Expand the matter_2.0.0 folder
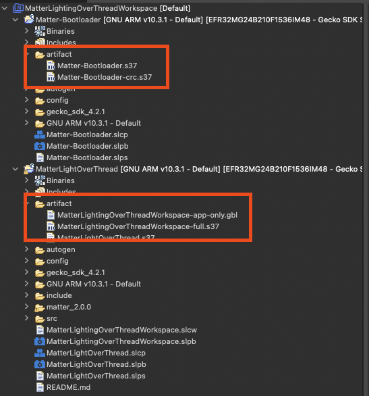Screen dimensions: 369x396 tap(26, 306)
